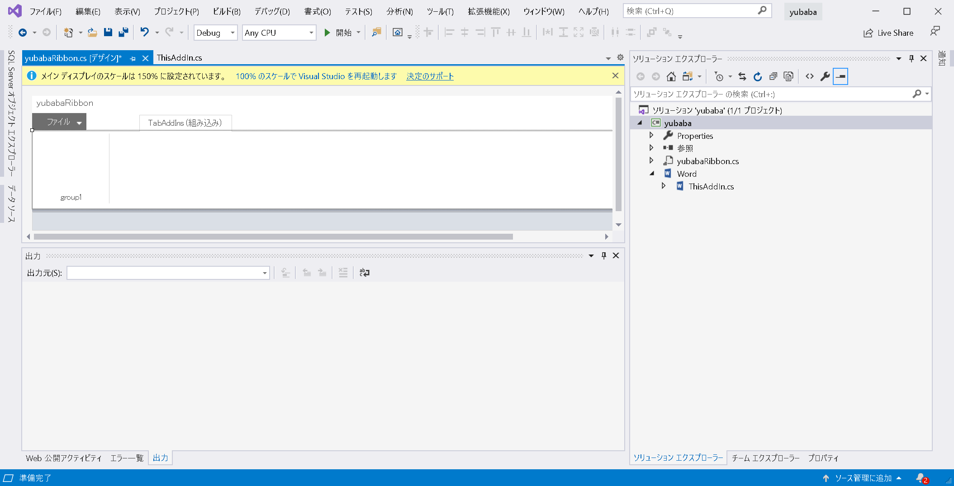
Task: Click the Visual Studio logo icon
Action: (14, 11)
